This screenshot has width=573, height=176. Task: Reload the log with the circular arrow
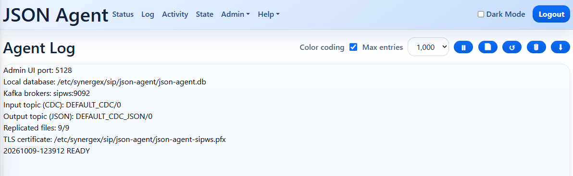click(x=512, y=47)
